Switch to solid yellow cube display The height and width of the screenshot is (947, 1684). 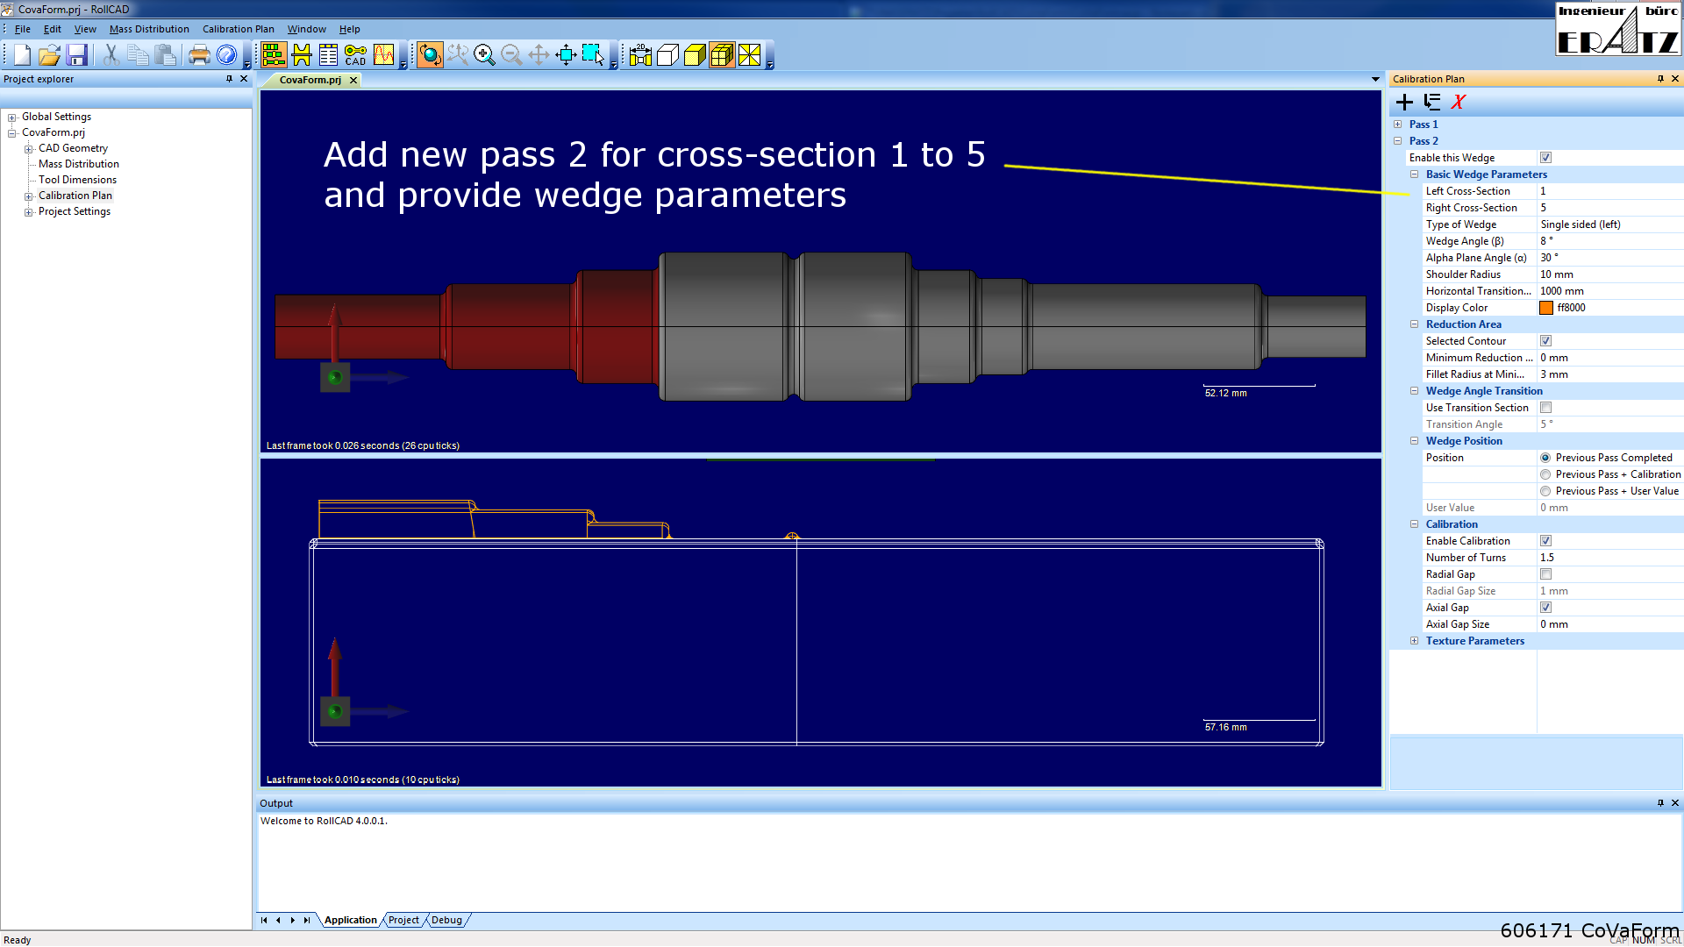tap(695, 55)
